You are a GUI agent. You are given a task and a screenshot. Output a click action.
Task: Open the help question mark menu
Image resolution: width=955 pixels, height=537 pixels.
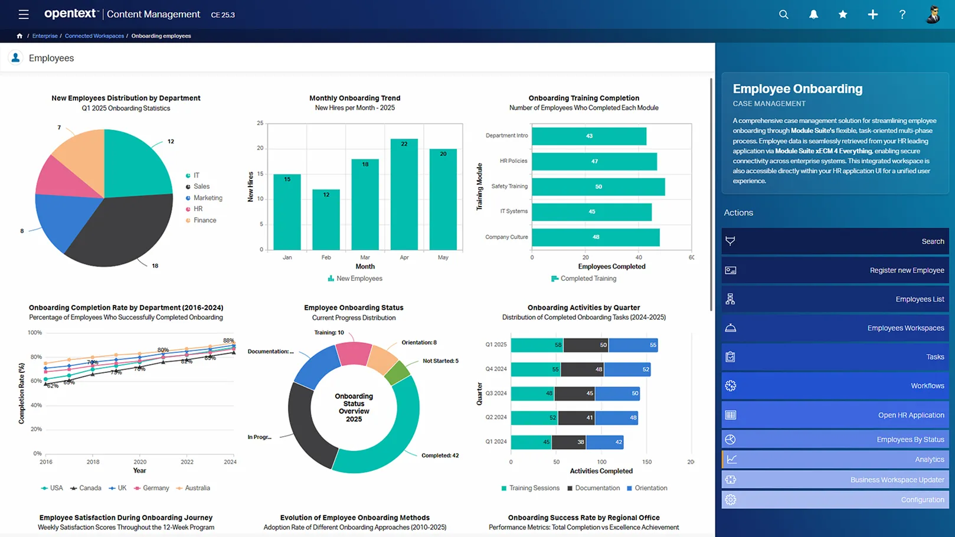[x=902, y=14]
